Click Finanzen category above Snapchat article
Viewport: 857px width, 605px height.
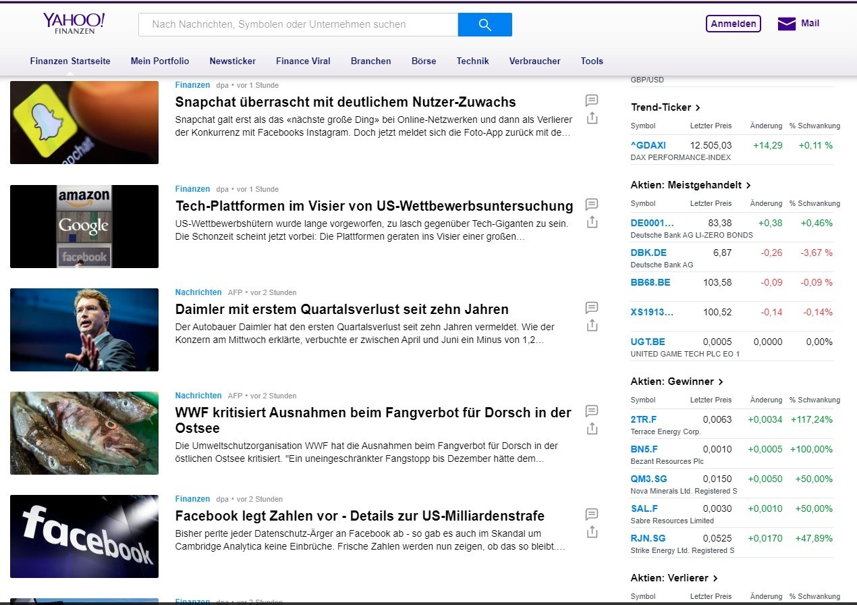click(x=192, y=85)
